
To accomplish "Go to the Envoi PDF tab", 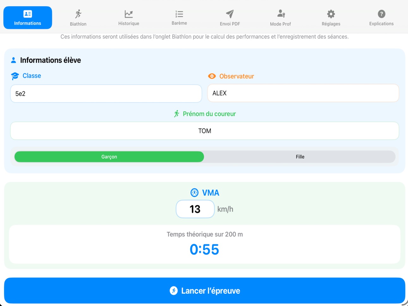I will pyautogui.click(x=230, y=18).
